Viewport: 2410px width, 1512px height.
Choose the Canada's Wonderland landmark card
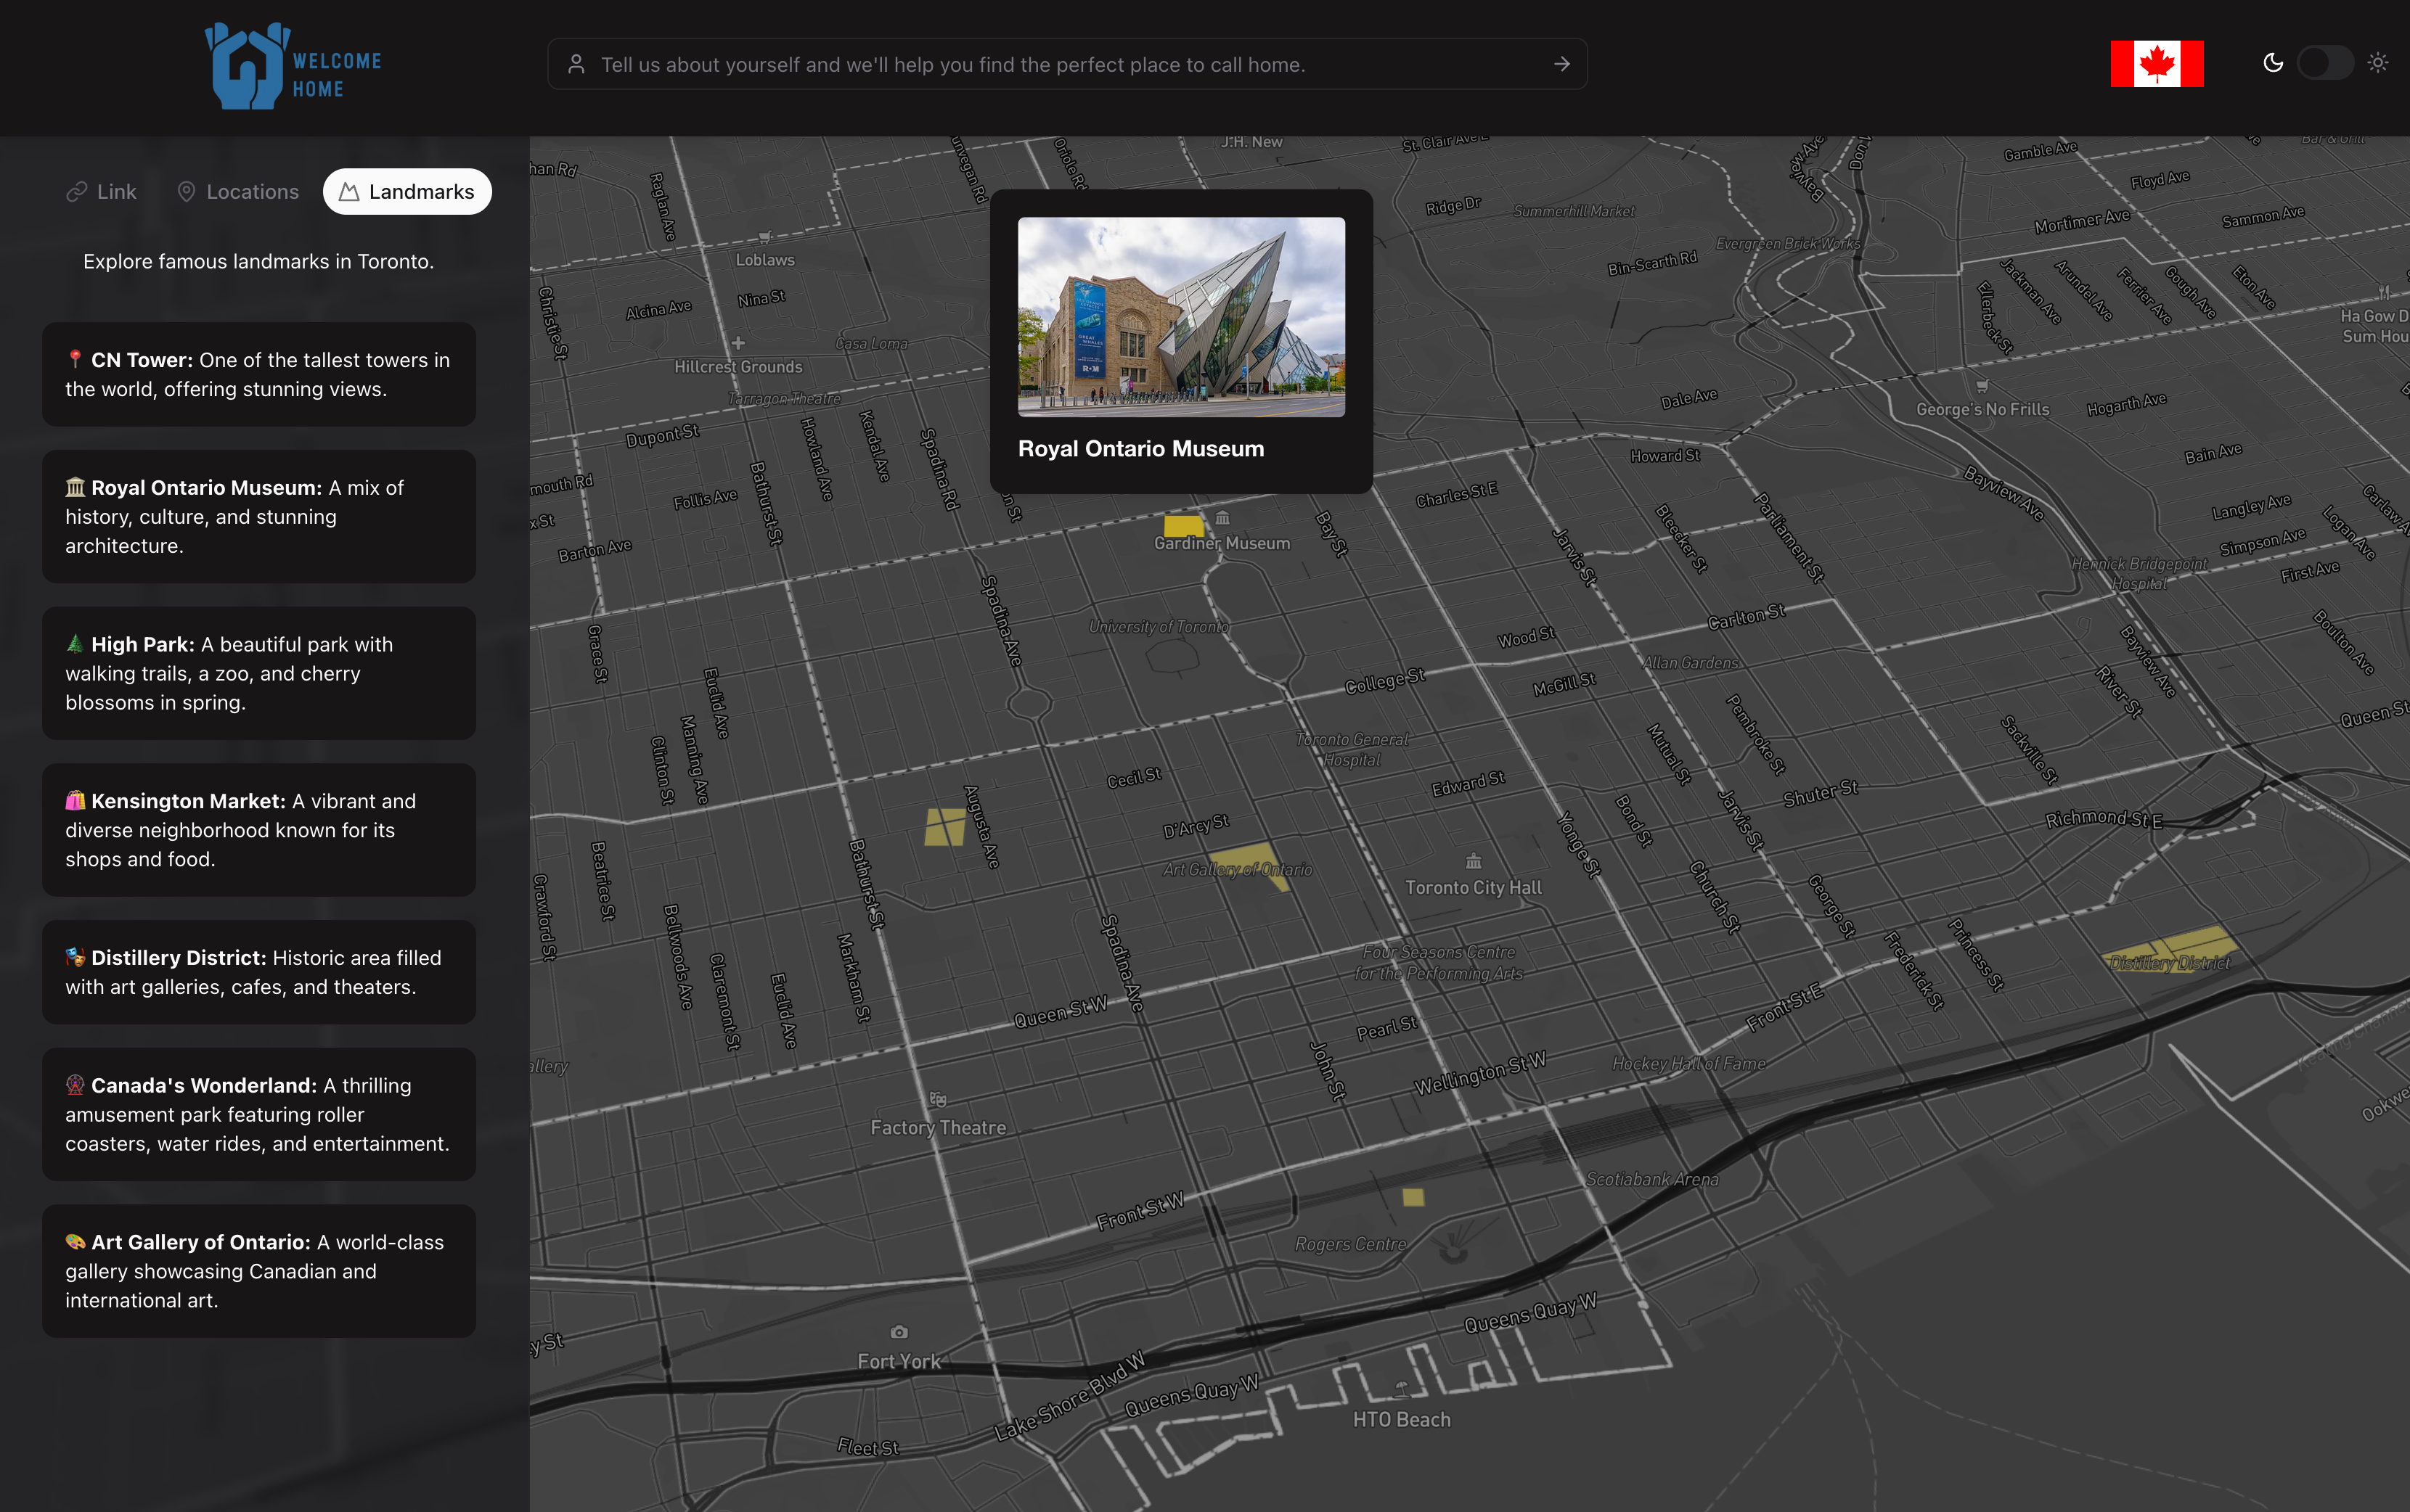[258, 1114]
